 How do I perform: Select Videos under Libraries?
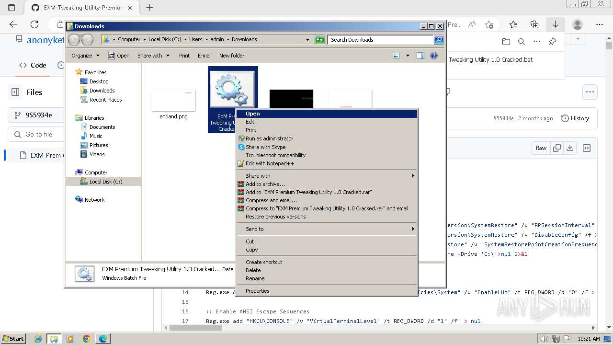point(97,154)
